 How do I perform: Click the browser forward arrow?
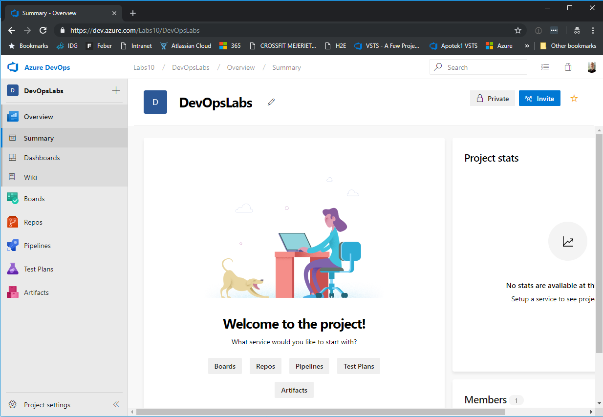pyautogui.click(x=27, y=30)
